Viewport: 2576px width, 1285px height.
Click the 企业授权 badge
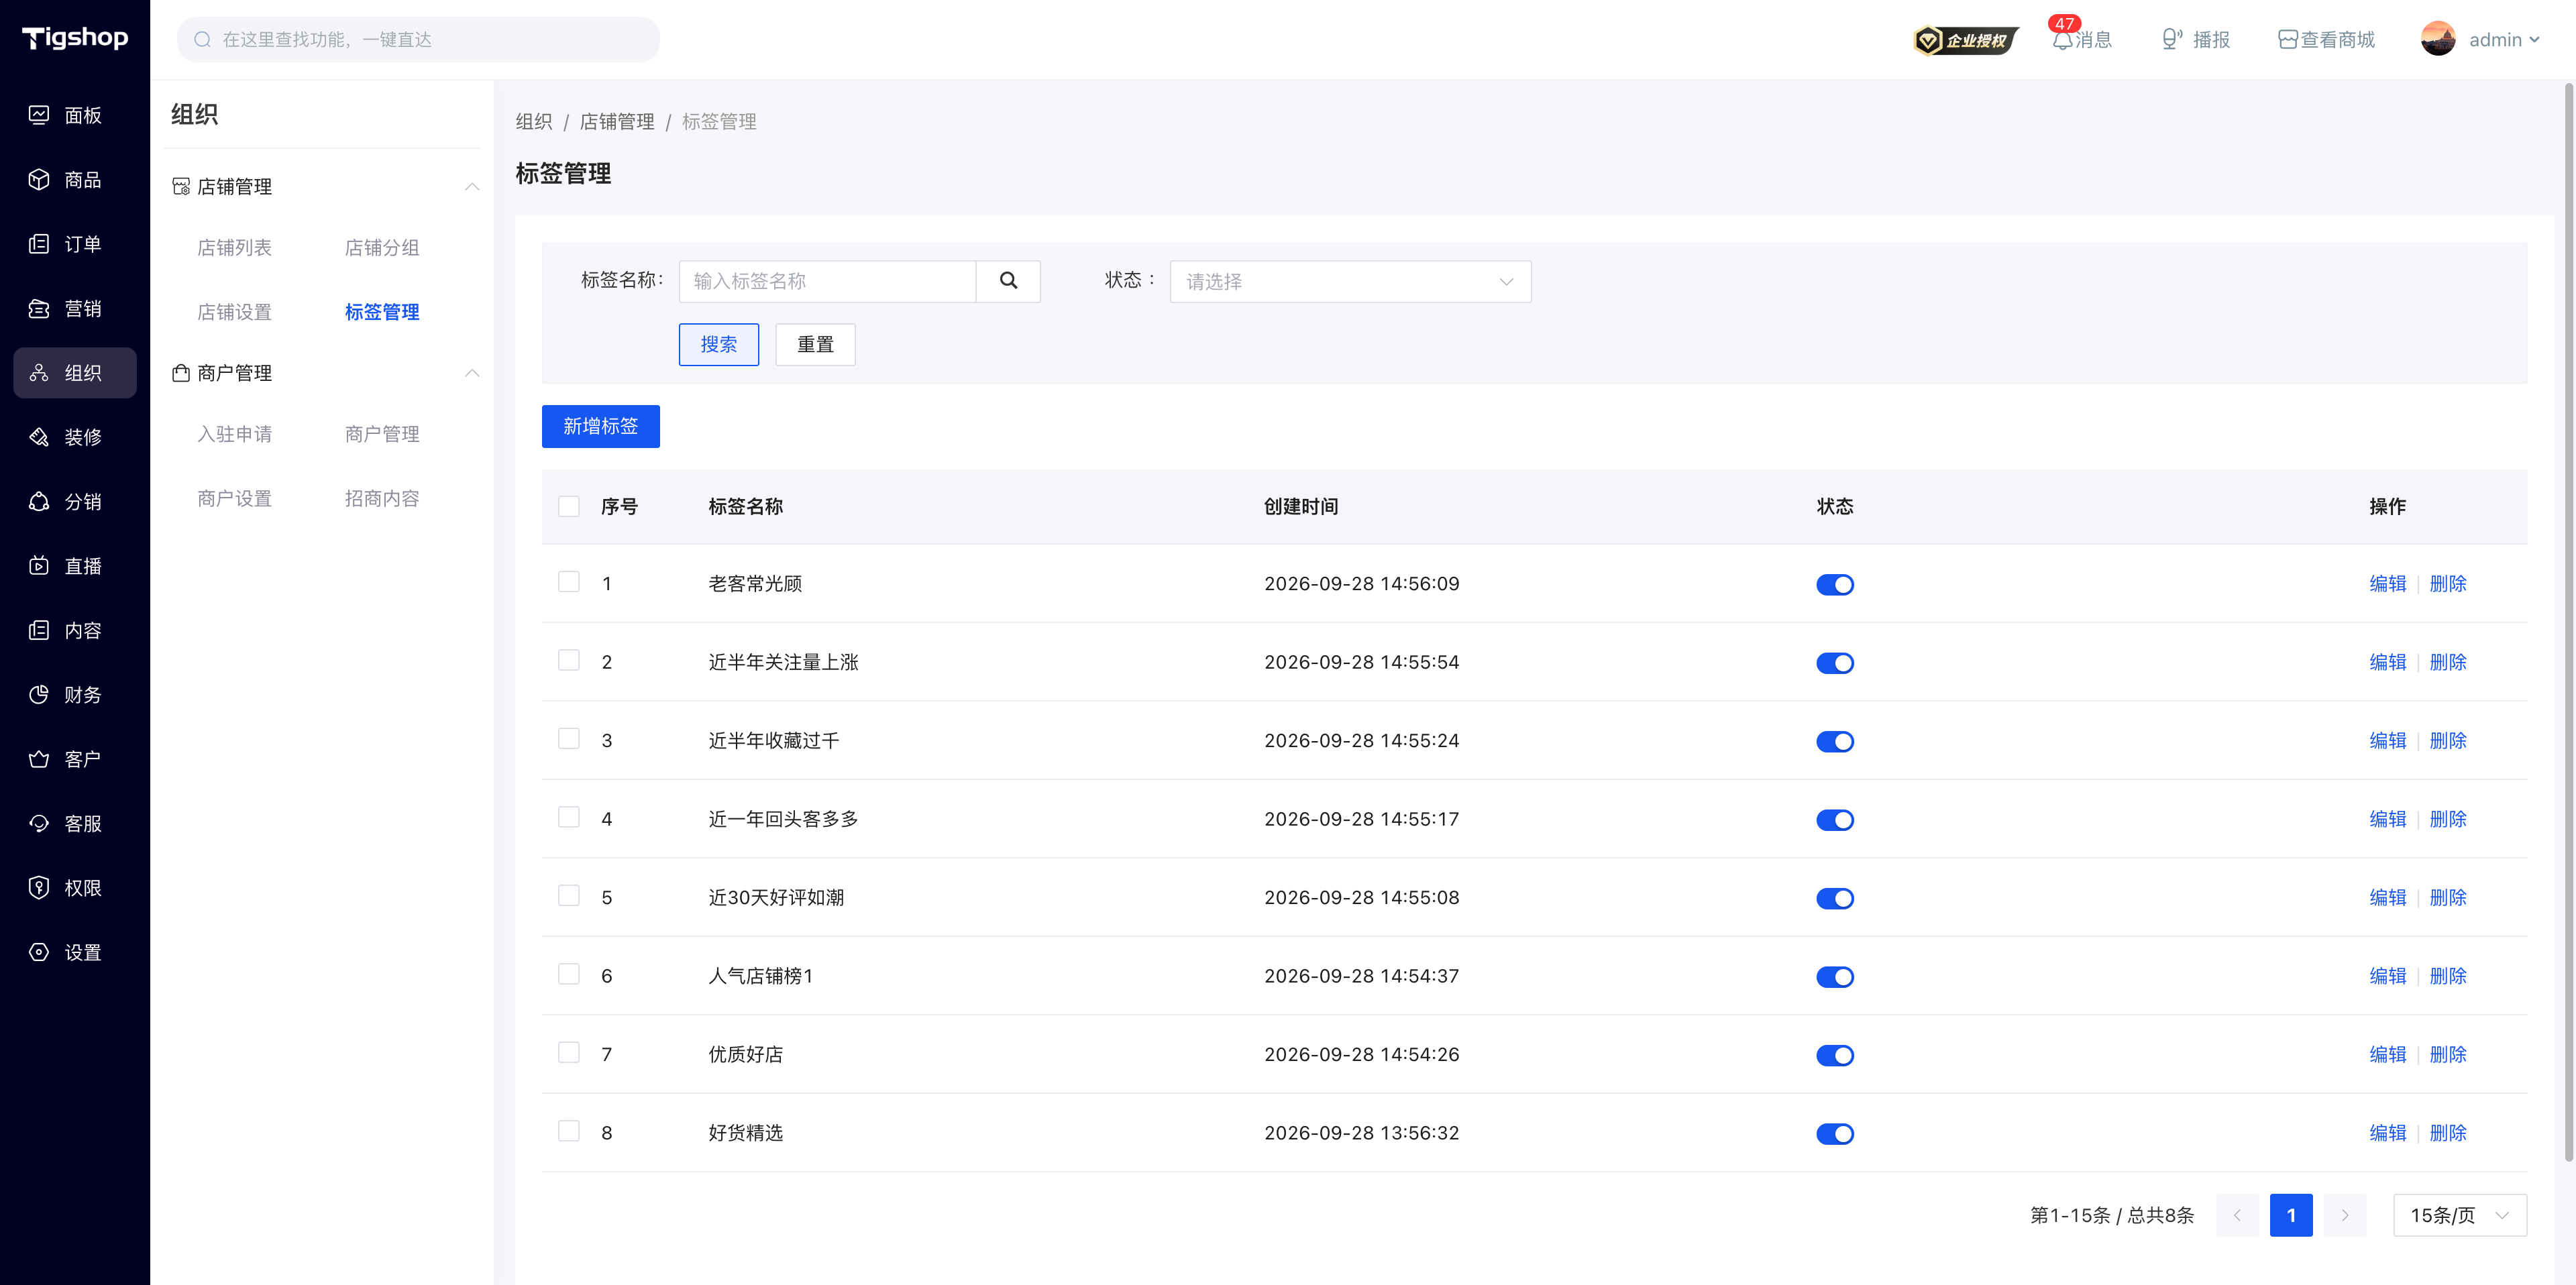tap(1965, 40)
